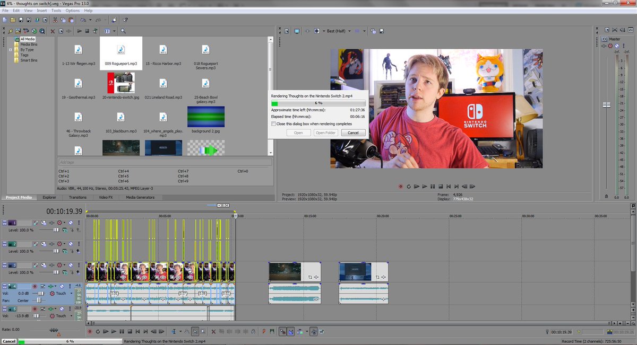Click the Undo arrow icon

(x=83, y=20)
